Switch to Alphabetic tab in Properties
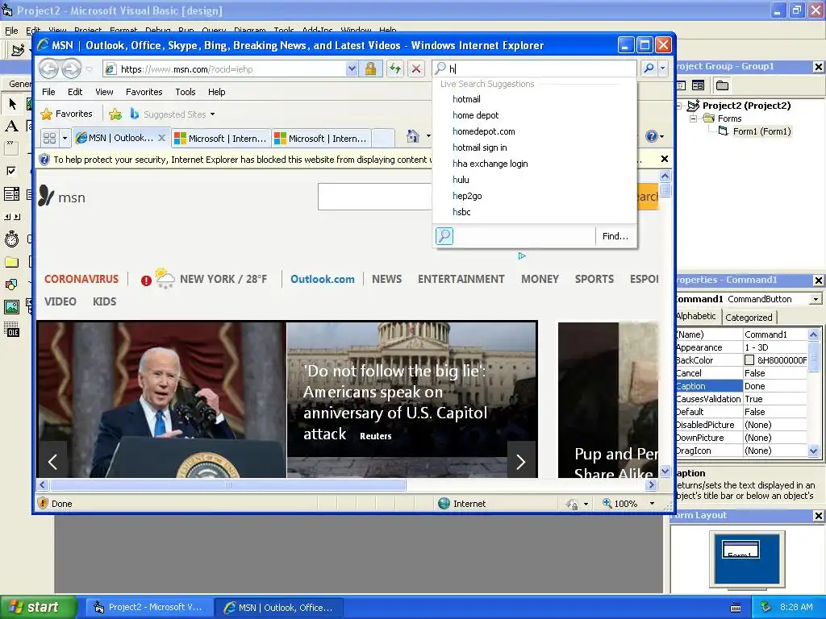 tap(696, 316)
